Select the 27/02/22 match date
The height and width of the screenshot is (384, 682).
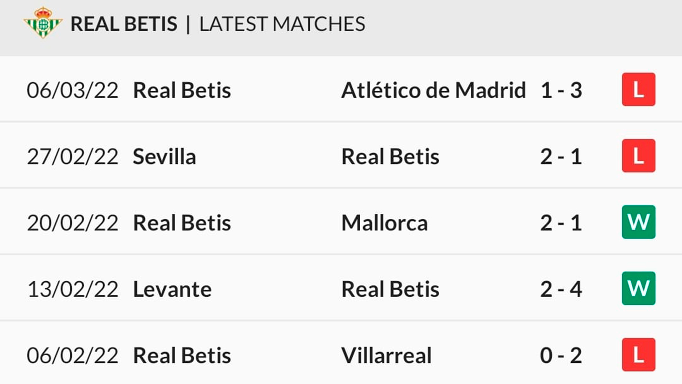[72, 156]
